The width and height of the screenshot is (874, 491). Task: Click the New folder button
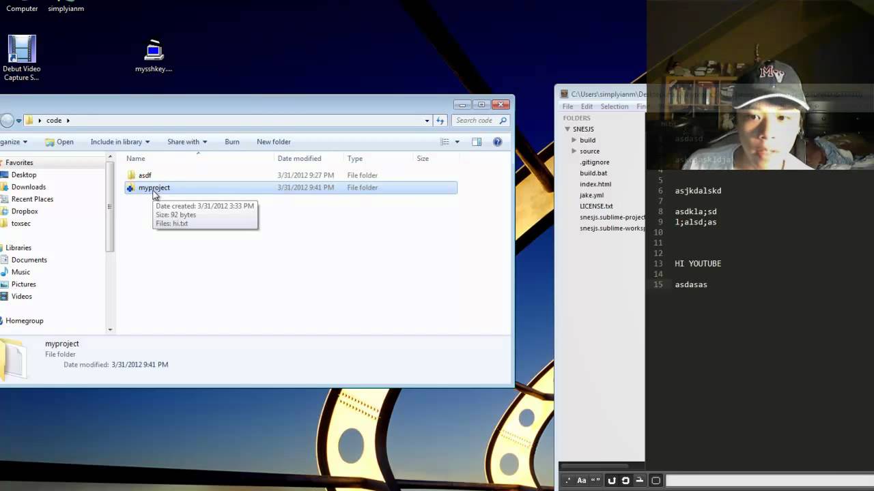coord(274,142)
